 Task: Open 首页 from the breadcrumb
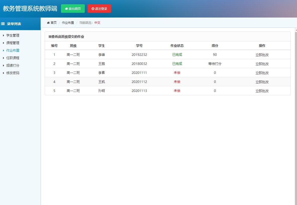click(53, 23)
